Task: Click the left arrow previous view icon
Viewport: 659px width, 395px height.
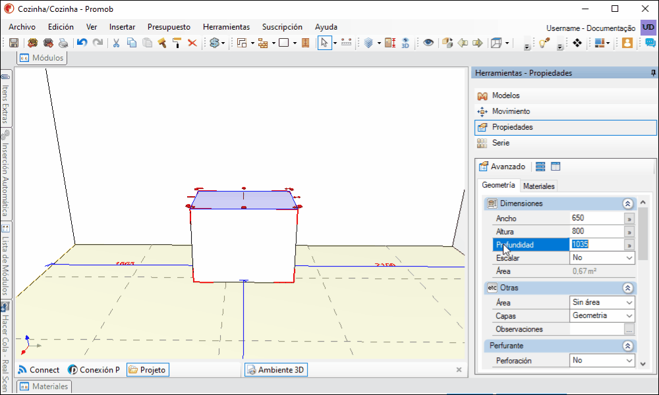Action: pos(463,43)
